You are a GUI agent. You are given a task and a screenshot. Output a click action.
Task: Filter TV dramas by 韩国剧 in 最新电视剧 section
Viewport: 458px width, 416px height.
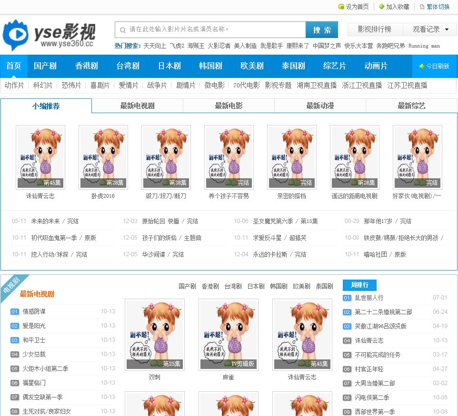point(279,286)
